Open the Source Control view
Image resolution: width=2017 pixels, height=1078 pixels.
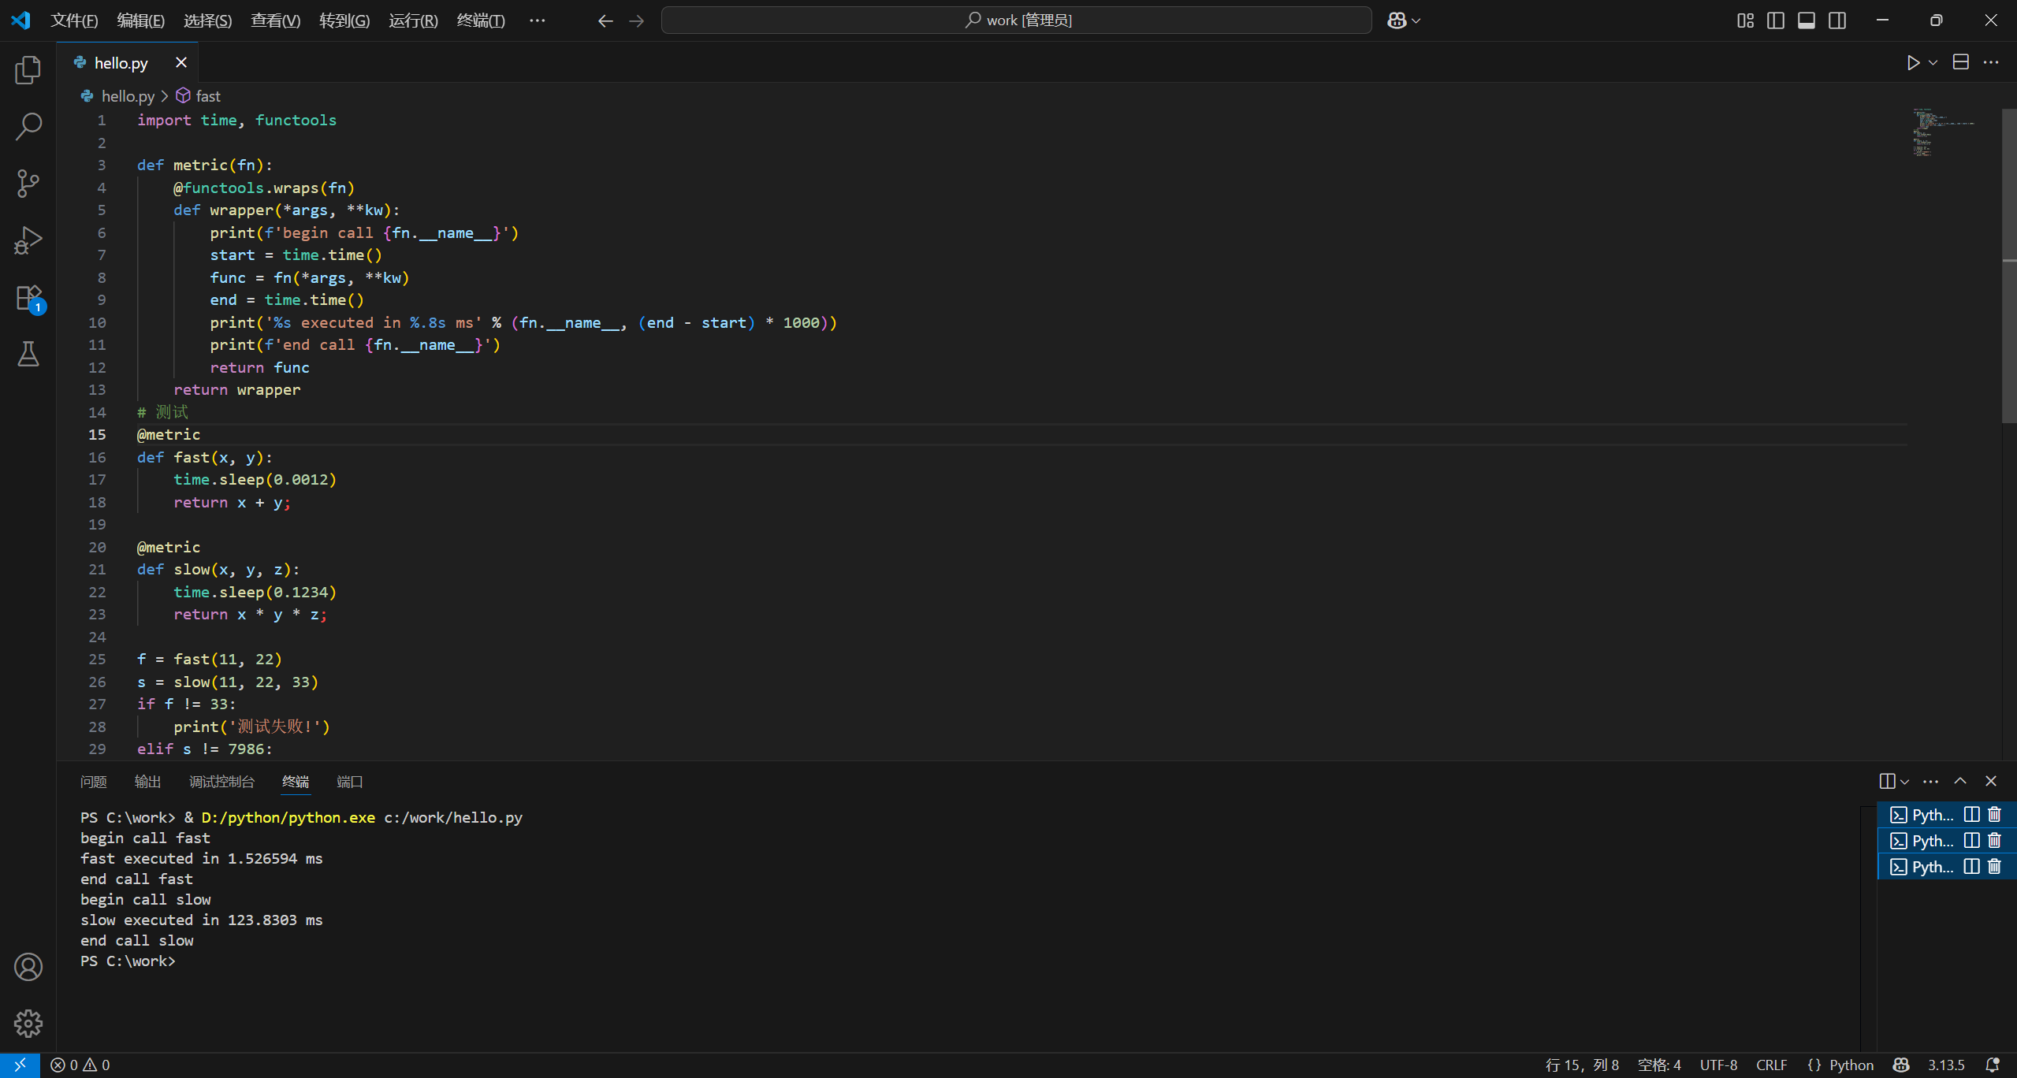tap(28, 184)
